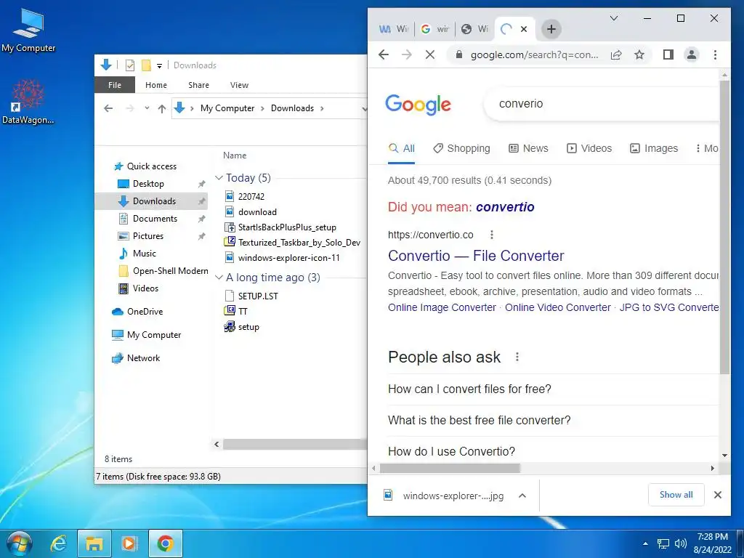Launch Internet Explorer from taskbar
The width and height of the screenshot is (744, 558).
(58, 543)
